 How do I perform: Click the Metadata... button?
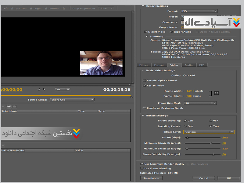[151, 178]
